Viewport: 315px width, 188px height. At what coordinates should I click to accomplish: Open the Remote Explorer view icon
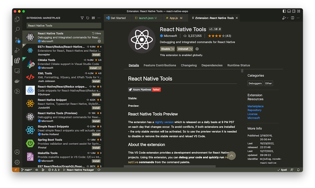(x=17, y=71)
